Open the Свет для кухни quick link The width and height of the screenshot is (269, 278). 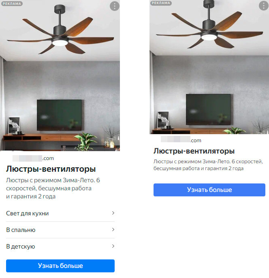pos(60,213)
